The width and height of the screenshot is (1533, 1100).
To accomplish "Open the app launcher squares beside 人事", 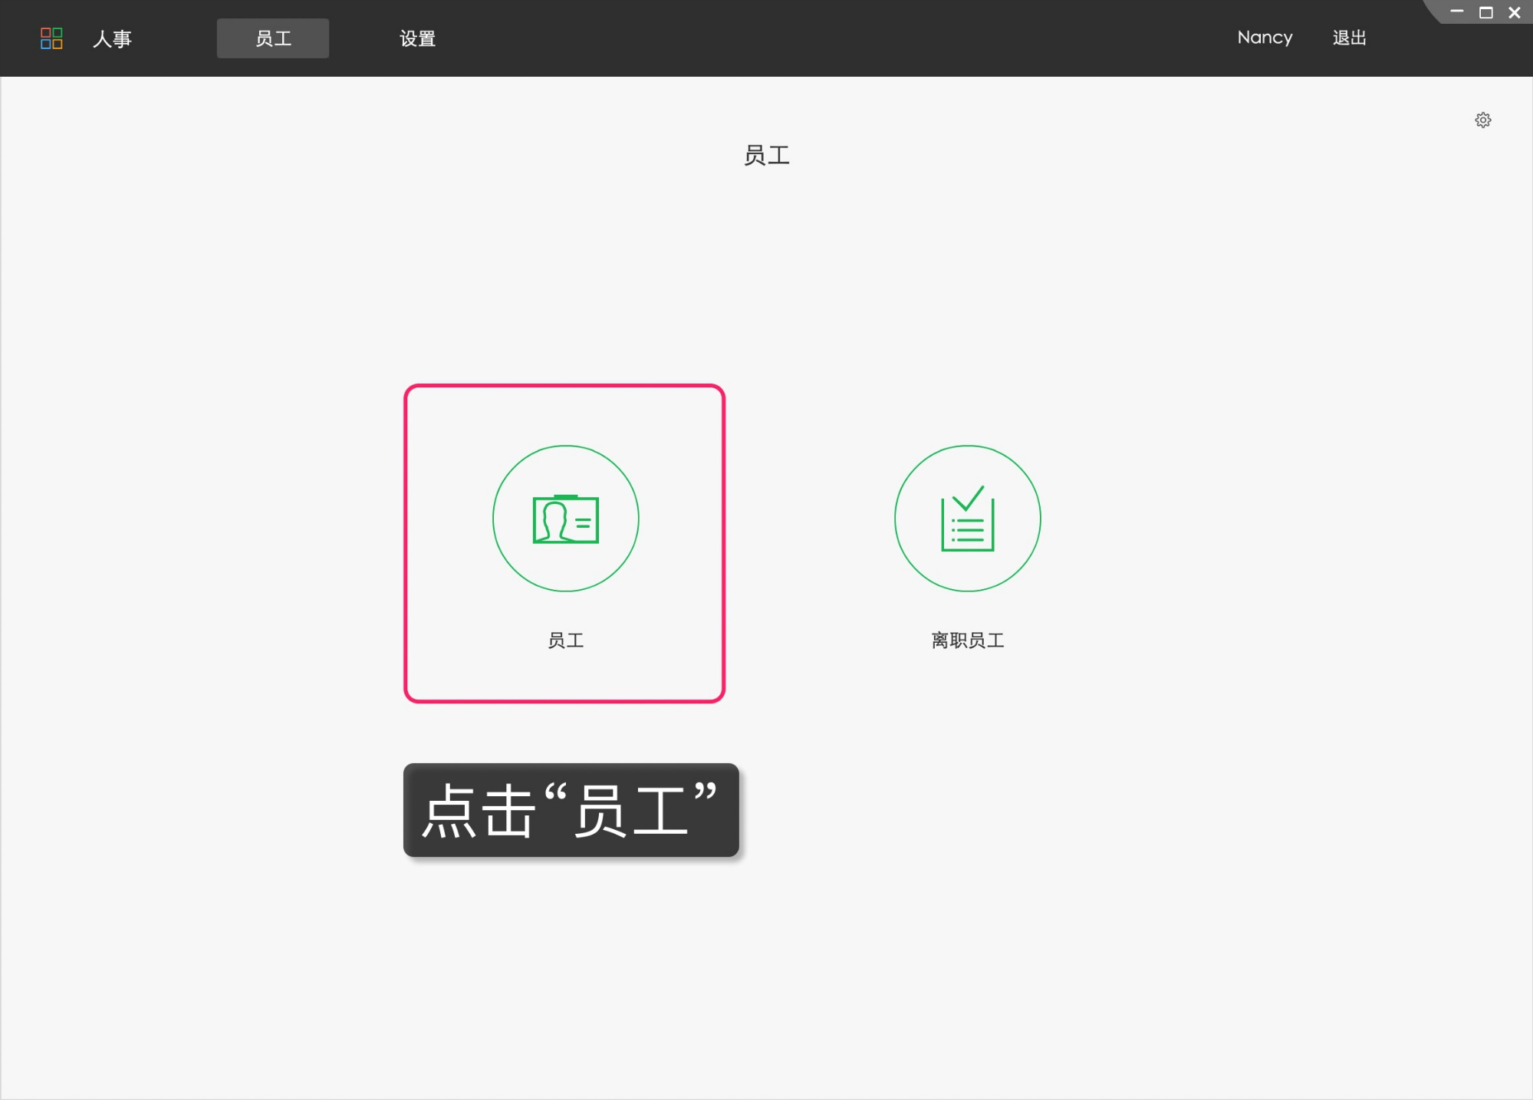I will coord(50,38).
